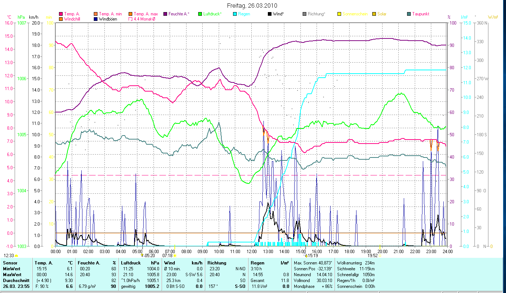Click the Sonnen Pos -32,139° entry

313,269
